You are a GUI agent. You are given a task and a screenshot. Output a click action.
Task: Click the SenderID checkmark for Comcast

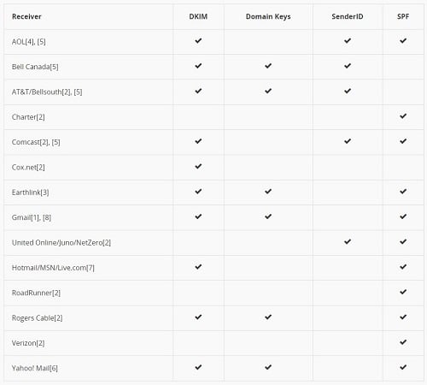pos(348,141)
